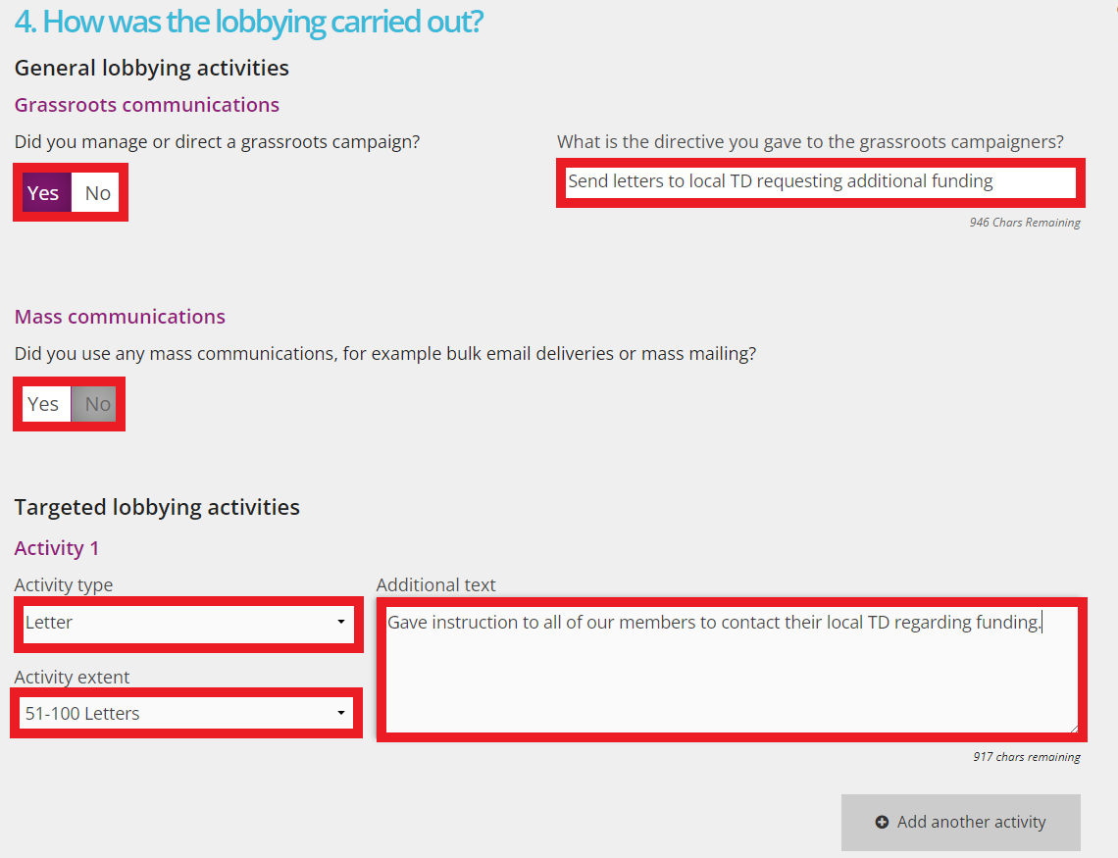Click the Activity 1 heading
The width and height of the screenshot is (1118, 858).
(57, 548)
